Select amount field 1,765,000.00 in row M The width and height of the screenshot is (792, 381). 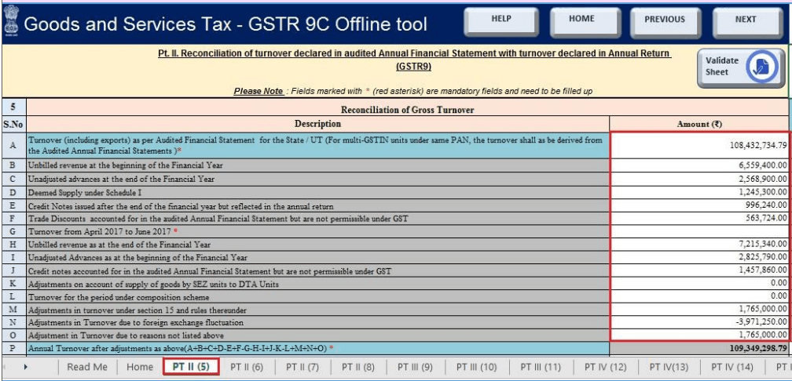(x=699, y=309)
